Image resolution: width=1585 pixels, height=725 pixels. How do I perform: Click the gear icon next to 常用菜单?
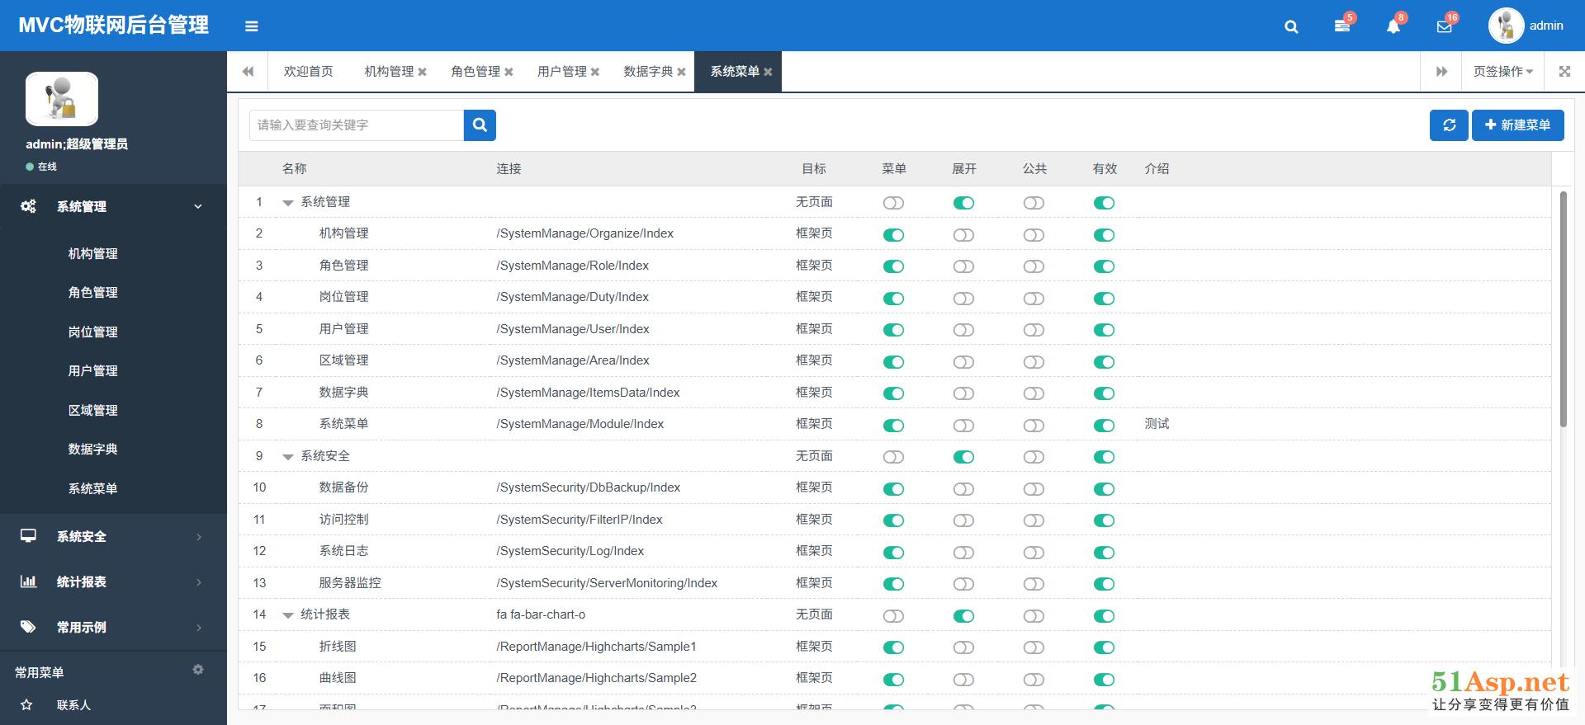coord(198,670)
